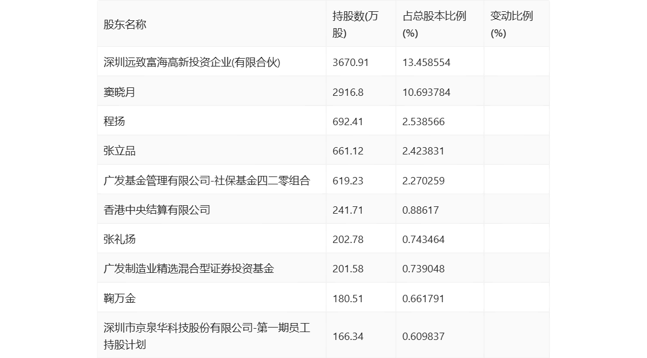This screenshot has width=647, height=358.
Task: Click the percentage 2.270259
Action: (x=423, y=180)
